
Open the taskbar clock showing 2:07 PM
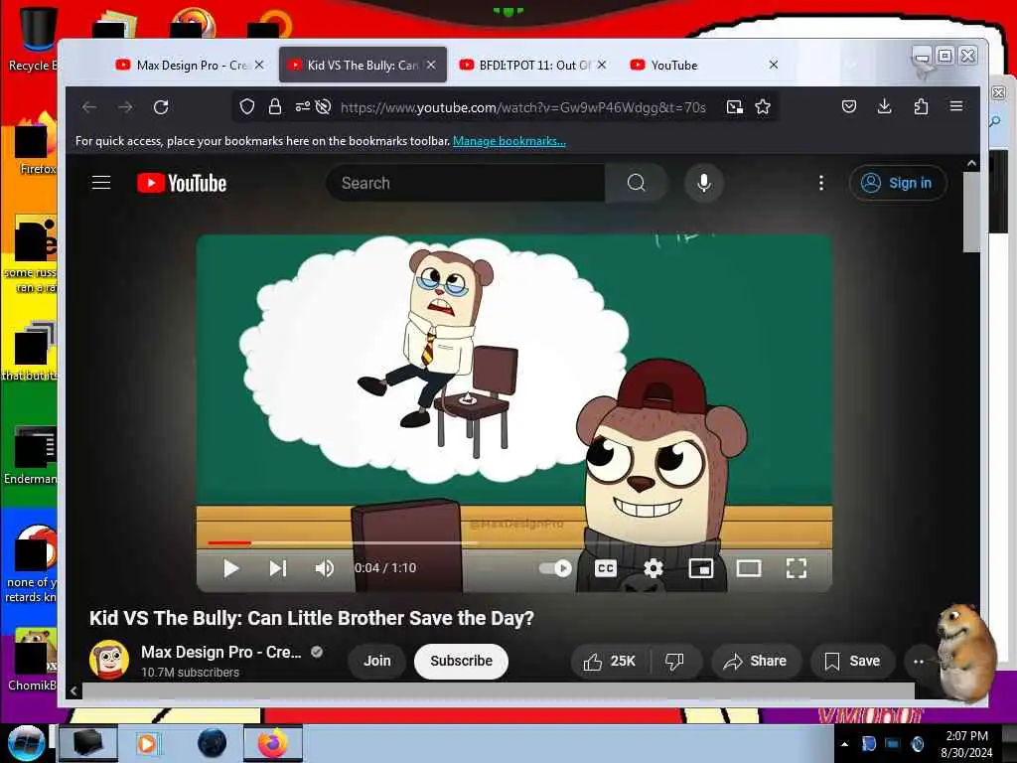pyautogui.click(x=966, y=744)
